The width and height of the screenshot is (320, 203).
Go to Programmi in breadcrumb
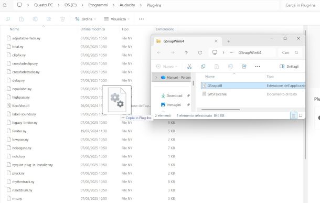pos(98,5)
